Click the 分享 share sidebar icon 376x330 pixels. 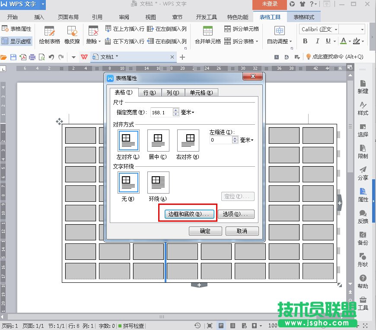click(363, 173)
